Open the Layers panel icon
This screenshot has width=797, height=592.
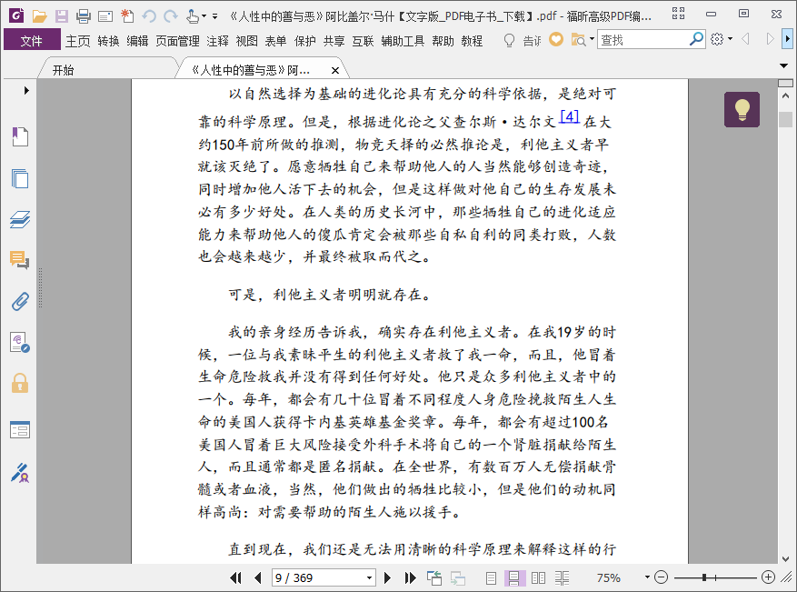(x=20, y=219)
